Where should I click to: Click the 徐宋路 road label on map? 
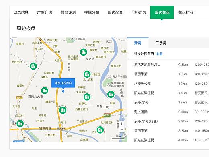click(69, 67)
